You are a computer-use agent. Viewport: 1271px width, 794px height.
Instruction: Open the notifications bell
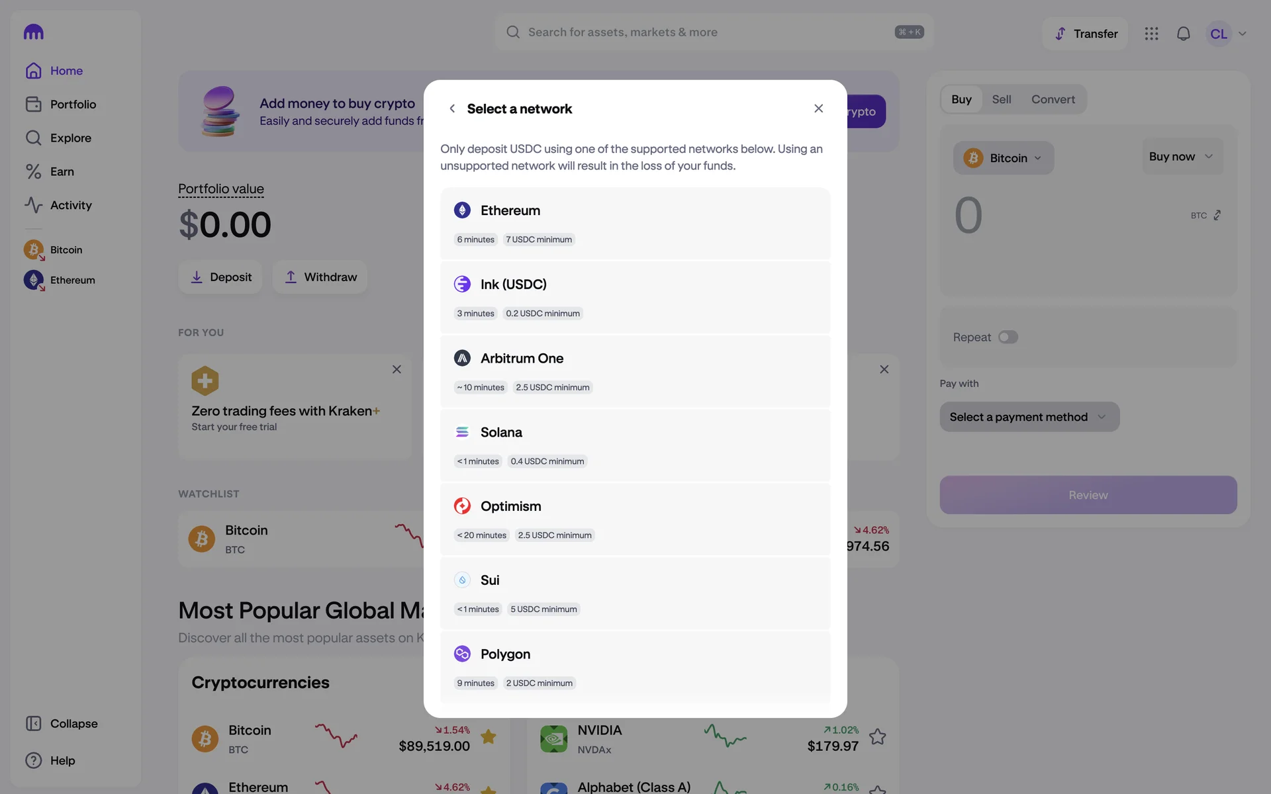1184,34
